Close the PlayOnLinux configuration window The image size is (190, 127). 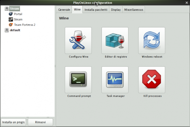[187, 3]
